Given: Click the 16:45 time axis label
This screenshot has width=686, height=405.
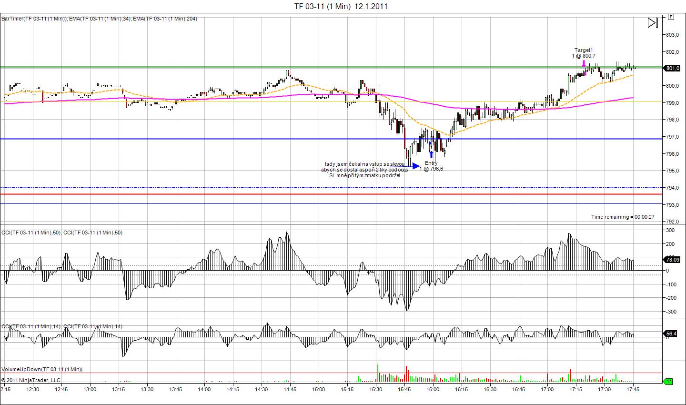Looking at the screenshot, I should (519, 389).
